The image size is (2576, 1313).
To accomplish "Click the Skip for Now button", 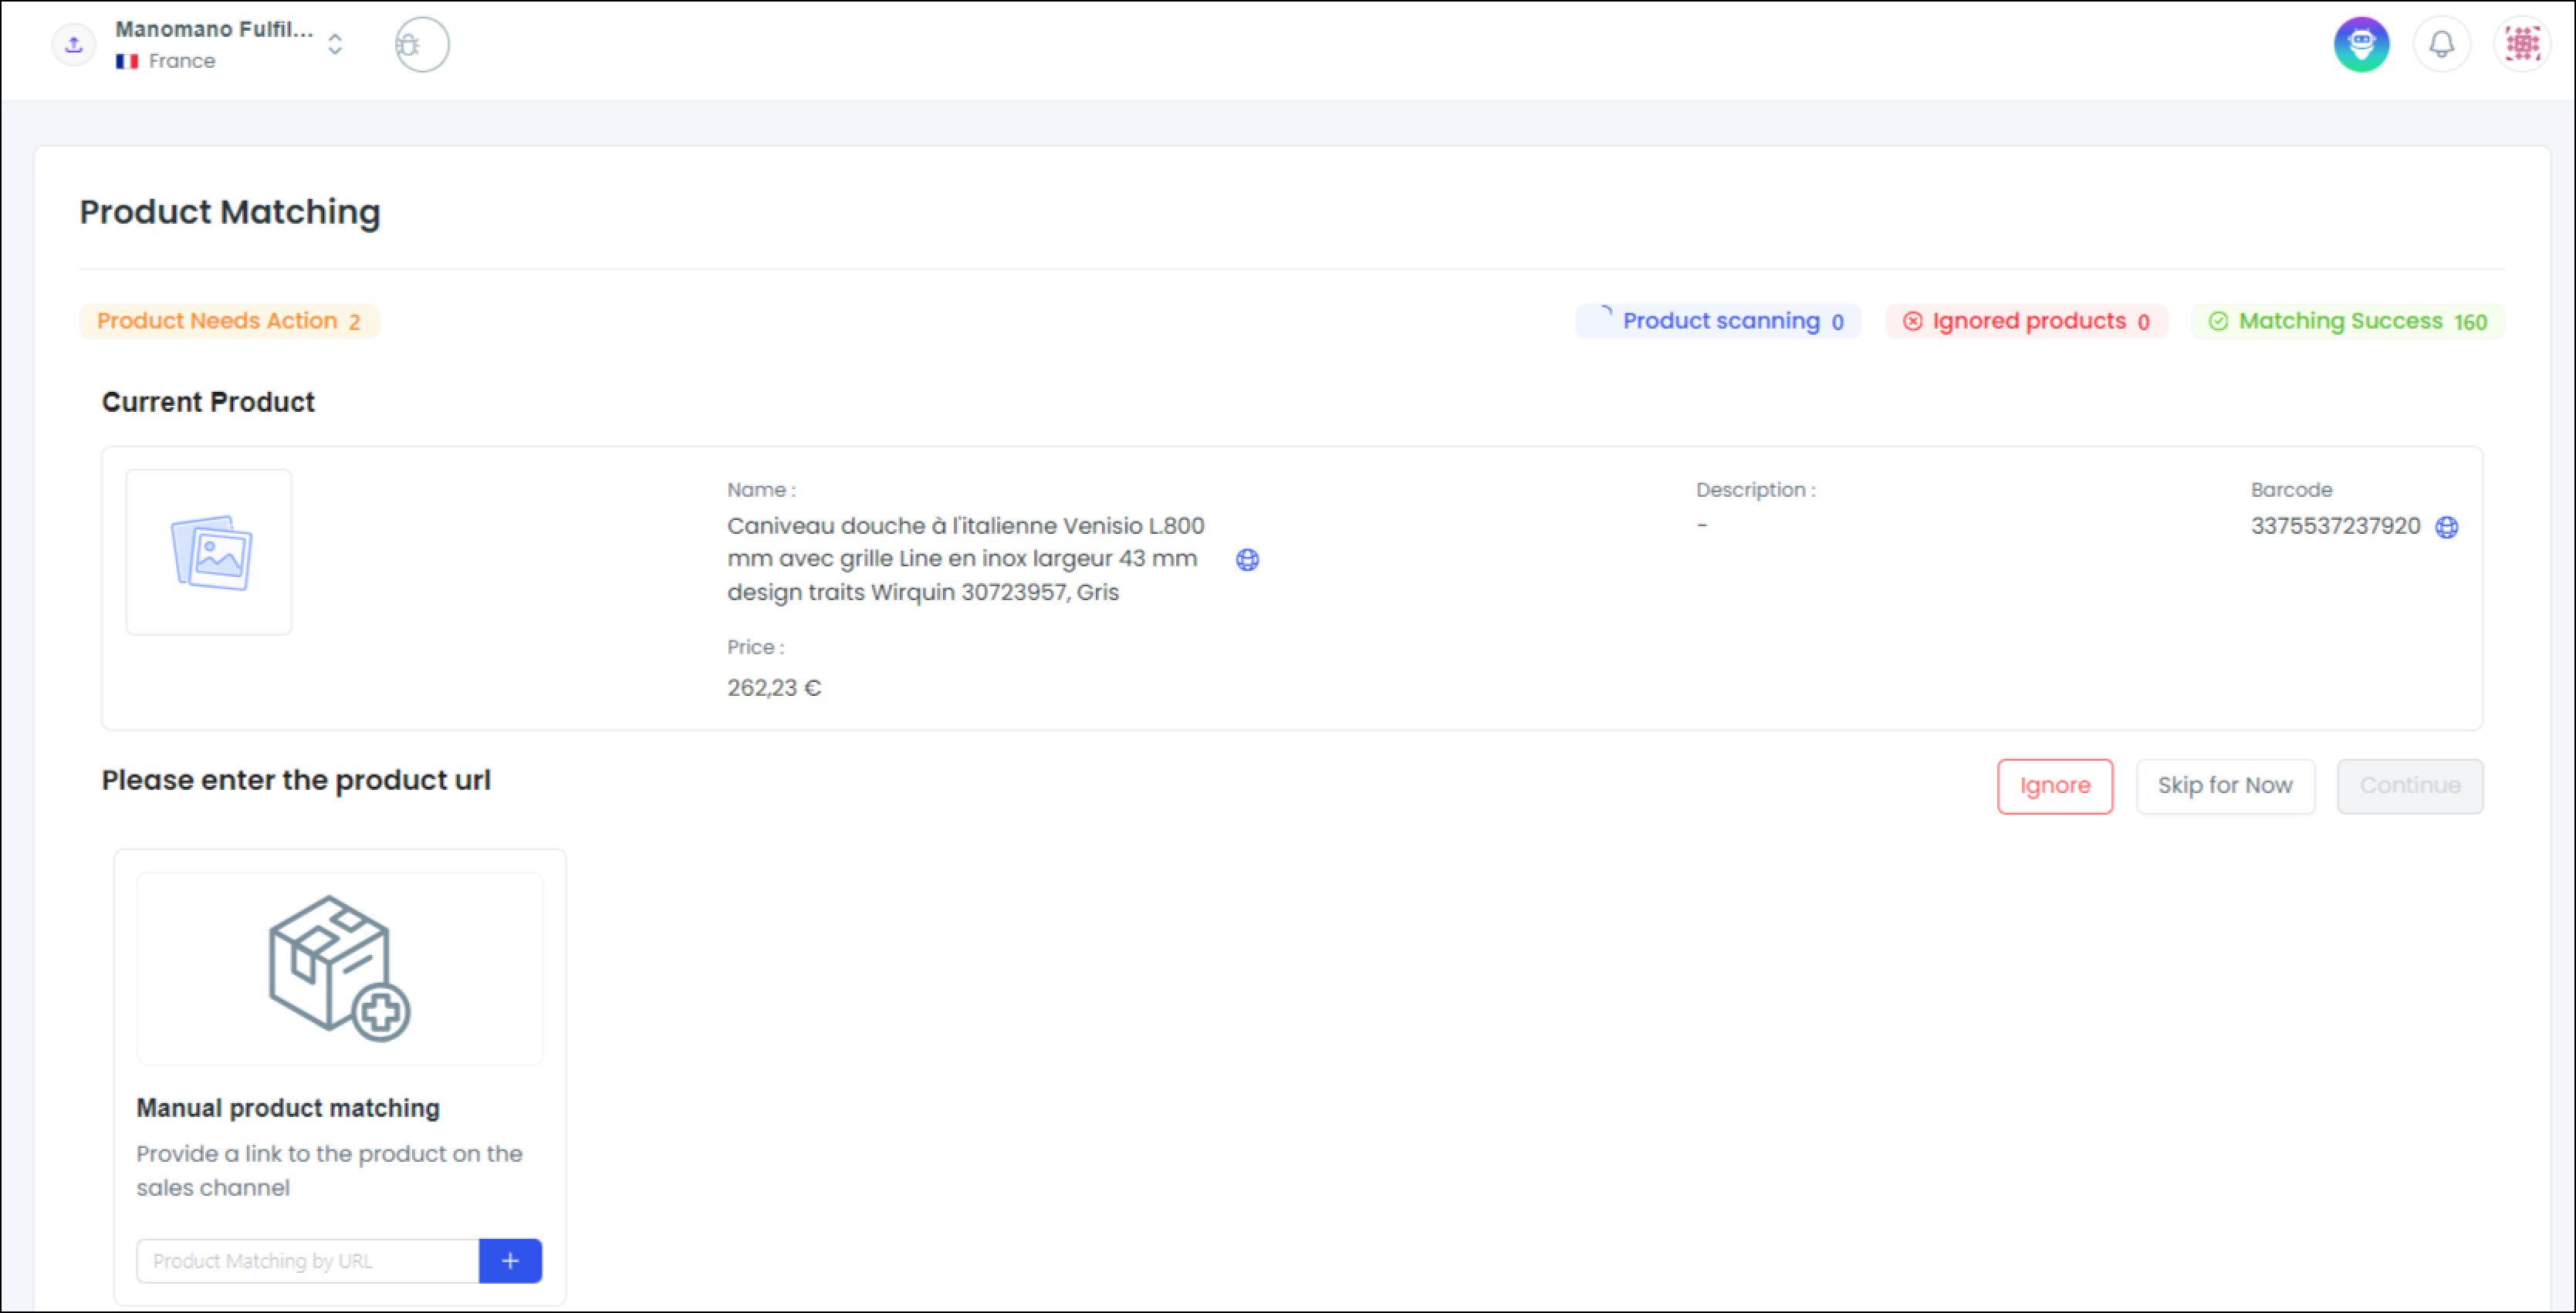I will click(2225, 786).
